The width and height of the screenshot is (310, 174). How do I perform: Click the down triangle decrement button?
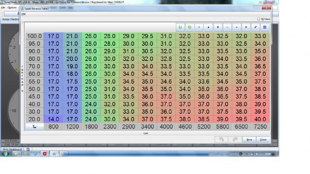[218, 27]
